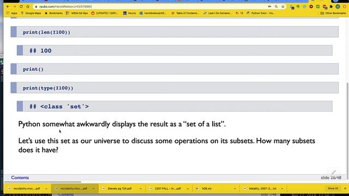
Task: Open the haroldnelsonjr43 bookmark
Action: 153,13
